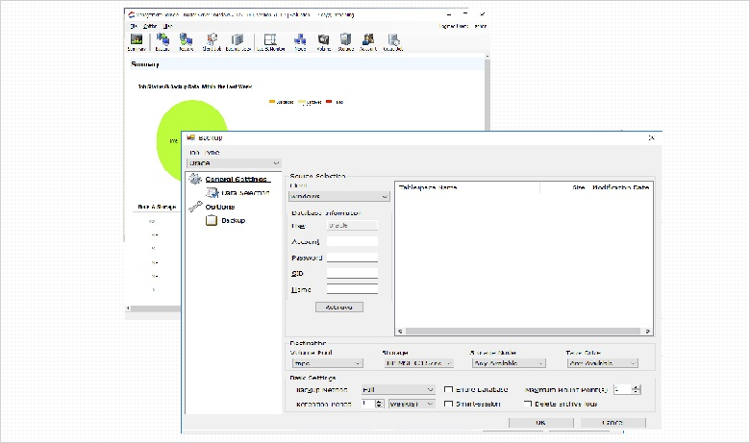Click the gear icon beside General Settings
Image resolution: width=750 pixels, height=443 pixels.
195,179
